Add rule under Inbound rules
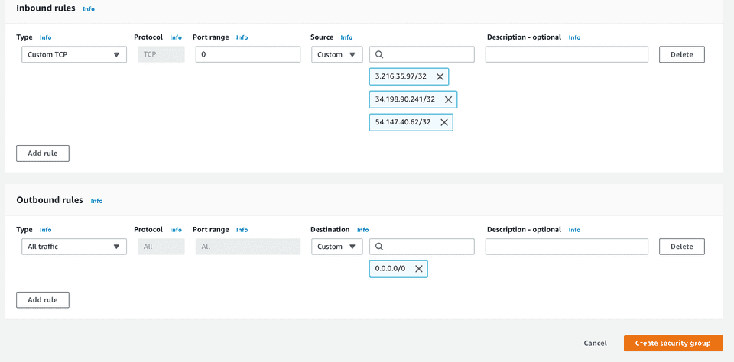Screen dimensions: 734x362 pos(43,154)
